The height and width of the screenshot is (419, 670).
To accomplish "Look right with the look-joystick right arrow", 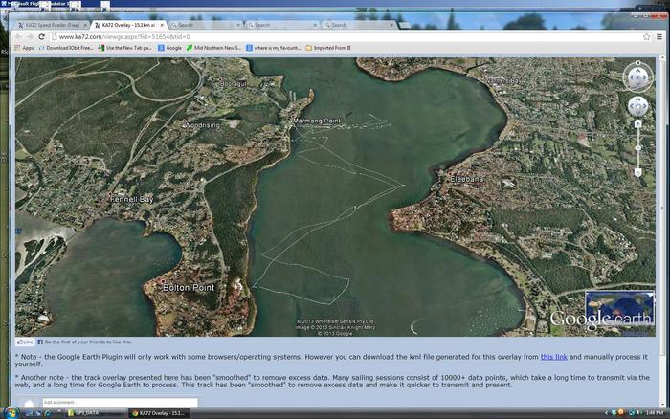I will click(x=646, y=78).
